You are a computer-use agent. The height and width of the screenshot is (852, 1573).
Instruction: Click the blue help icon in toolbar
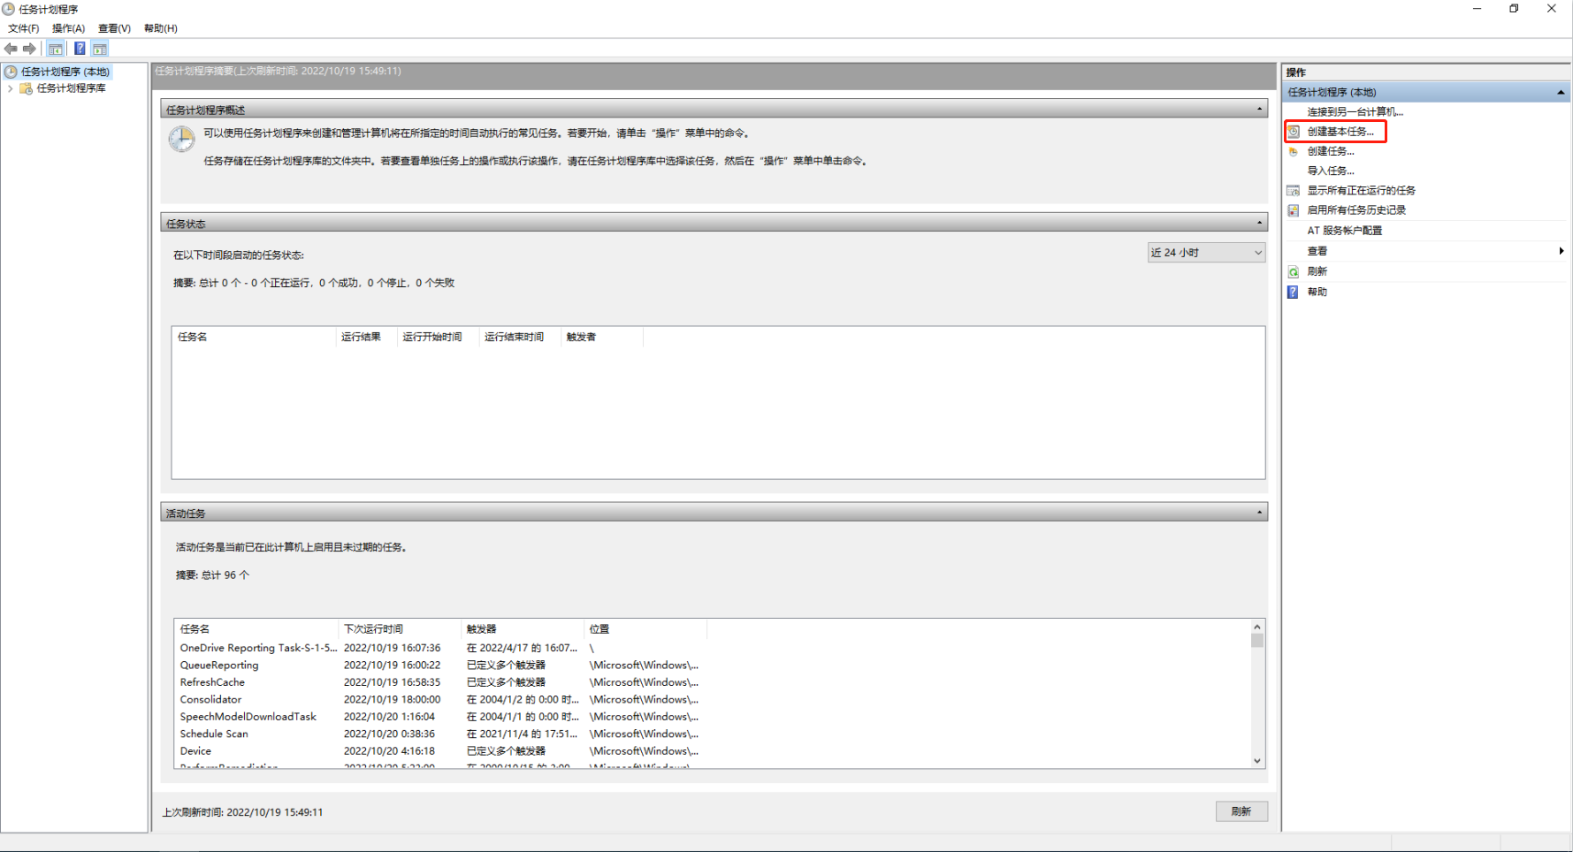click(80, 49)
